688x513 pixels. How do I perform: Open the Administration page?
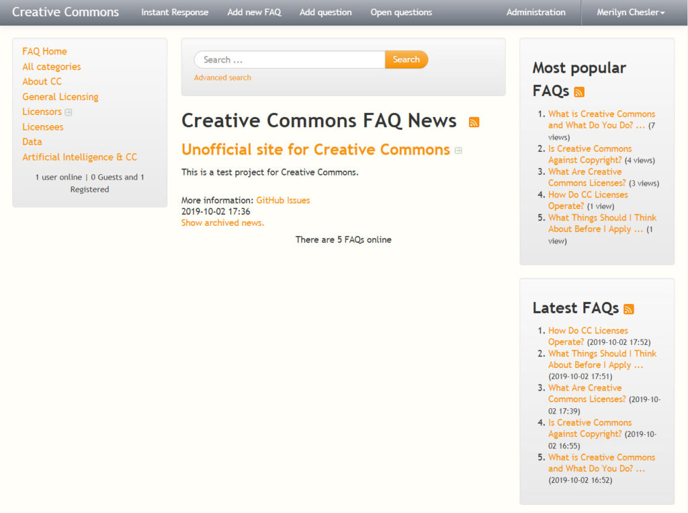(x=535, y=12)
